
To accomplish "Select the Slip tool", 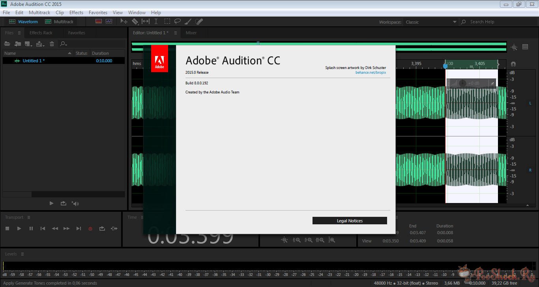I will (x=146, y=21).
